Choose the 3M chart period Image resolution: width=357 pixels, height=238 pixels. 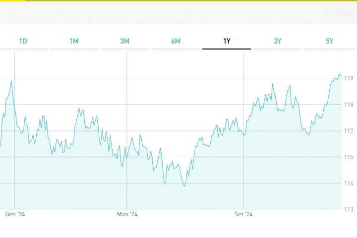(x=125, y=41)
